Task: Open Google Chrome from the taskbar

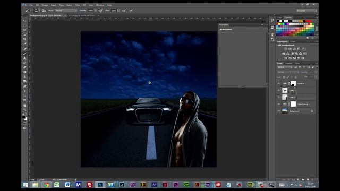Action: (x=46, y=185)
